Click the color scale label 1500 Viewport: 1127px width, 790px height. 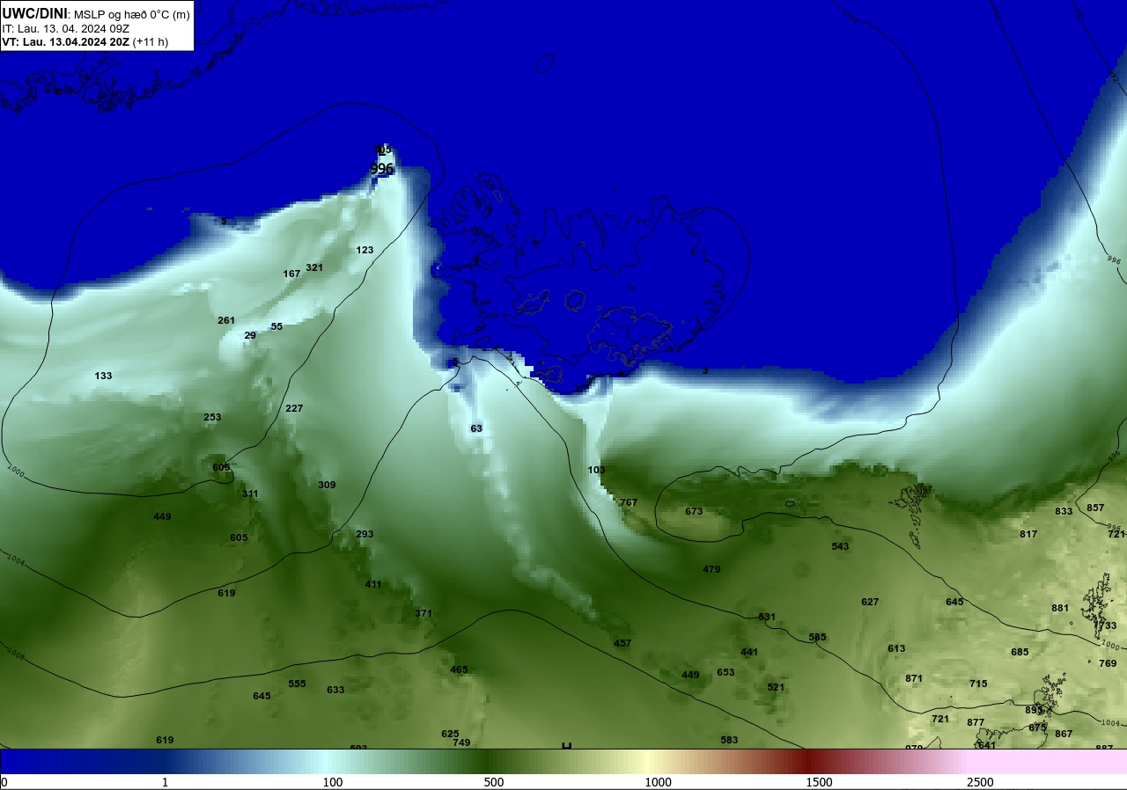[819, 782]
